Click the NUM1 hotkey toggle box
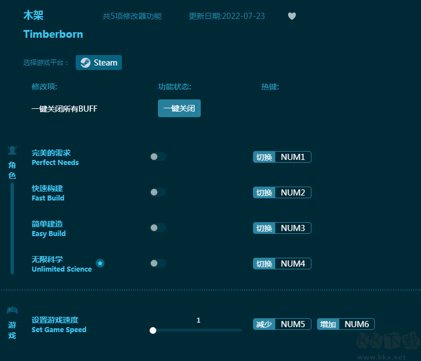421x361 pixels. click(282, 157)
